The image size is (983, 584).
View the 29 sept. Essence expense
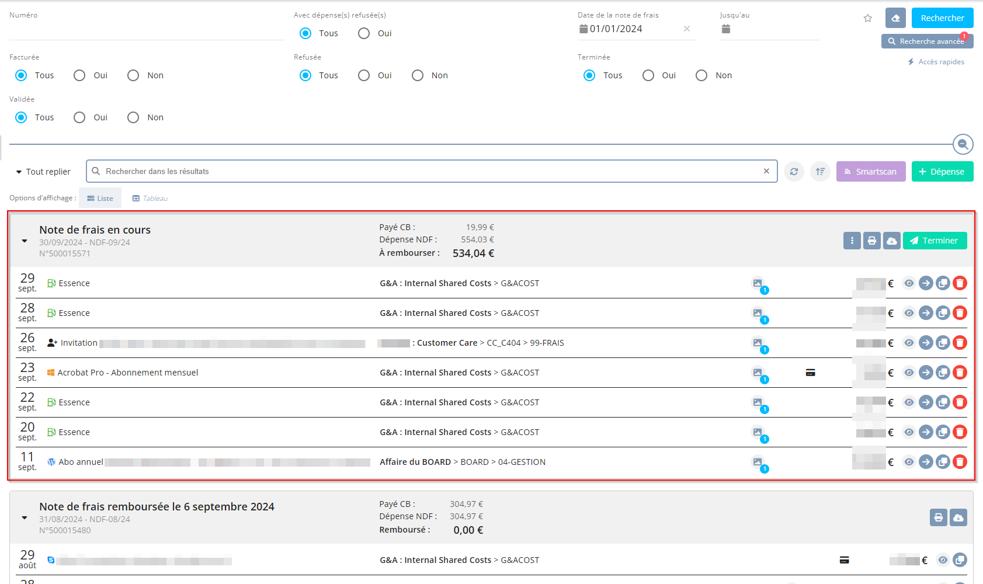pyautogui.click(x=909, y=283)
